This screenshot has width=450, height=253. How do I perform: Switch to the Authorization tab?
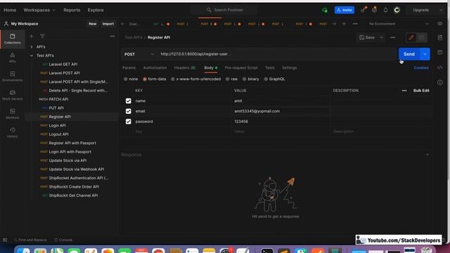tap(155, 68)
